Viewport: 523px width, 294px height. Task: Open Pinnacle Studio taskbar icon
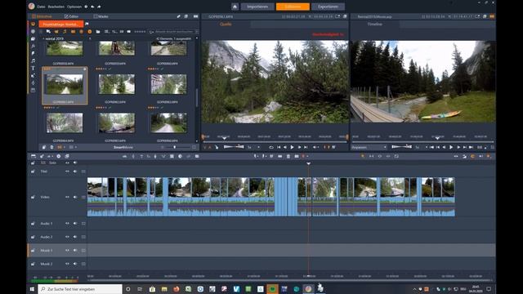click(x=309, y=288)
